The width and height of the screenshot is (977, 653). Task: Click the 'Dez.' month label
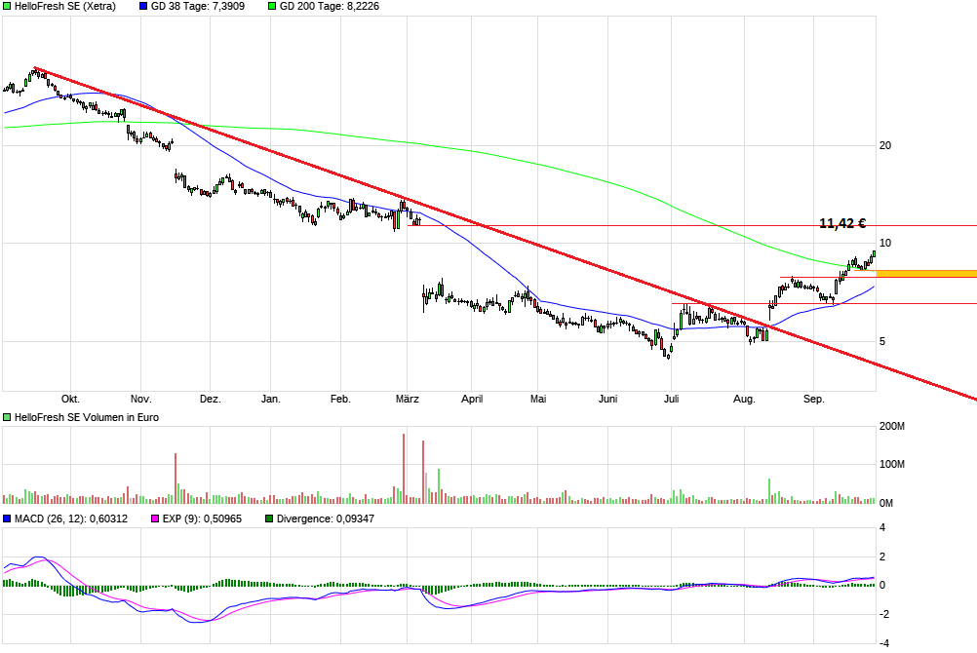point(210,399)
